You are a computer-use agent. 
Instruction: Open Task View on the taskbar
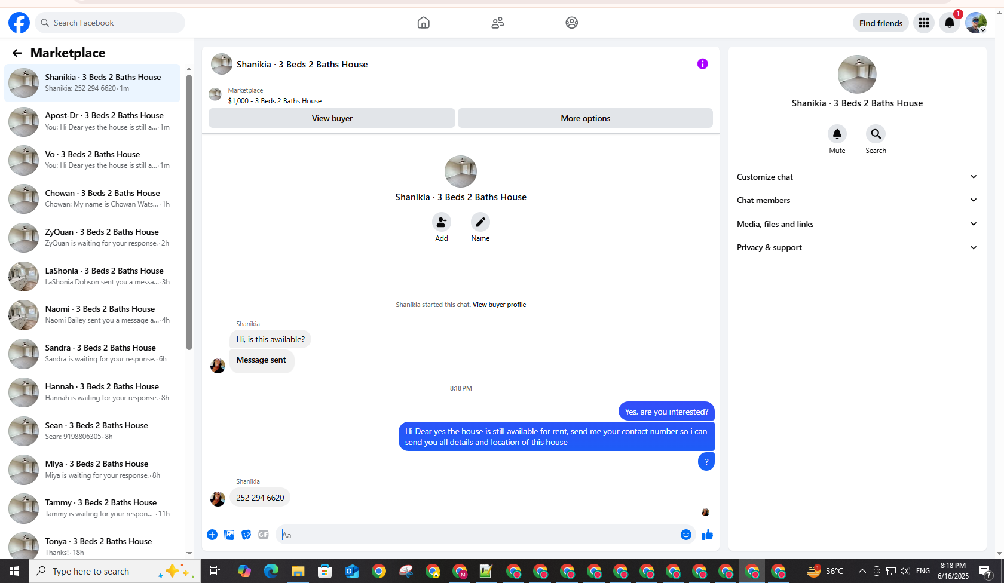click(x=215, y=571)
